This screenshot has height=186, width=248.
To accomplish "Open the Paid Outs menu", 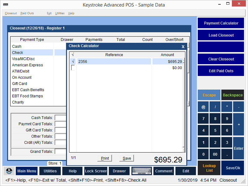I will tap(27, 13).
